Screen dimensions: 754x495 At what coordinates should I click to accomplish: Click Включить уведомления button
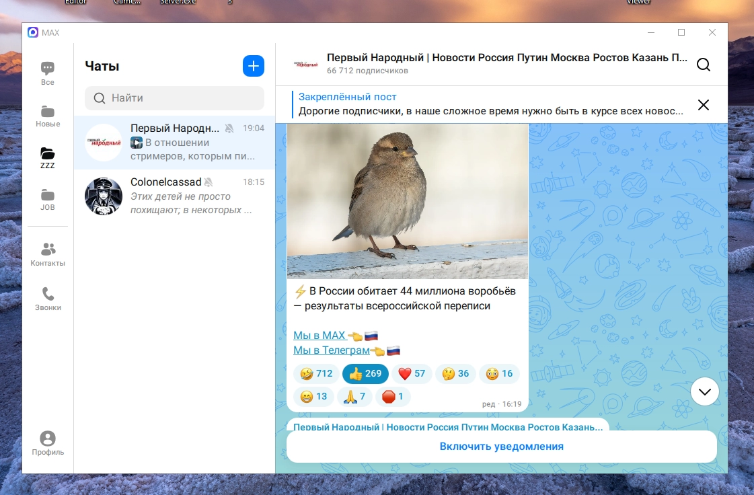click(x=502, y=447)
